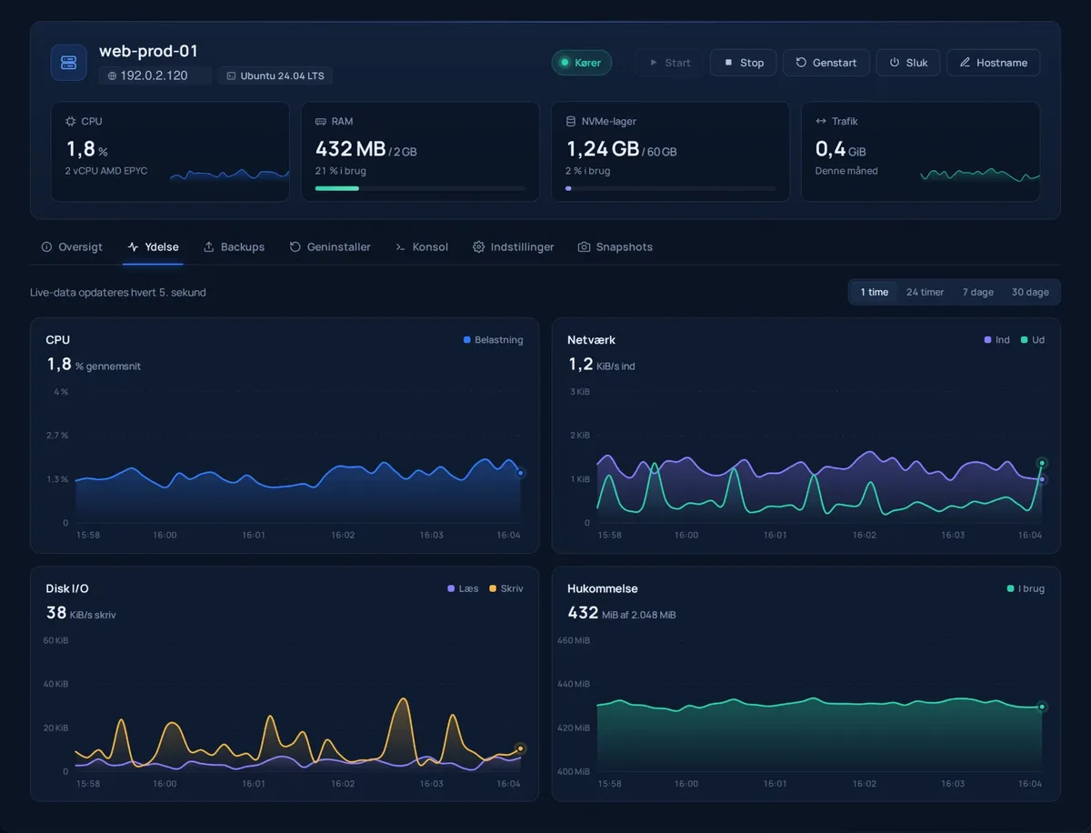
Task: Click the power icon in the Sluk button
Action: tap(895, 63)
